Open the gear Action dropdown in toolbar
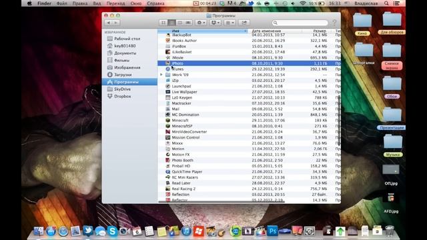427x240 pixels. click(x=201, y=23)
